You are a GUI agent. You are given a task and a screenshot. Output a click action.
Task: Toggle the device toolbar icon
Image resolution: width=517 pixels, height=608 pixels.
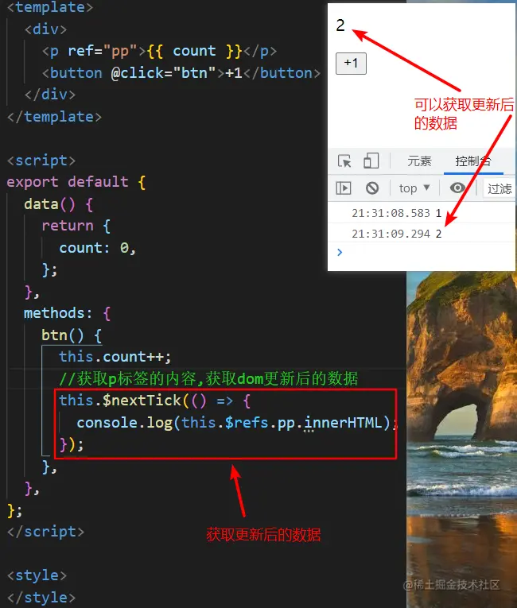[x=371, y=161]
